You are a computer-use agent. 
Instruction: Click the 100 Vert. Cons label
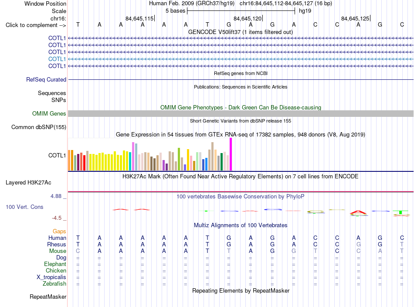(24, 207)
